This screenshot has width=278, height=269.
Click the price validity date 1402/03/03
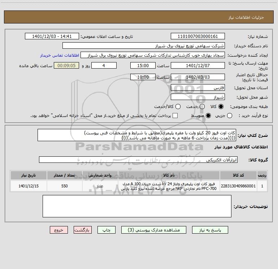[x=198, y=77]
